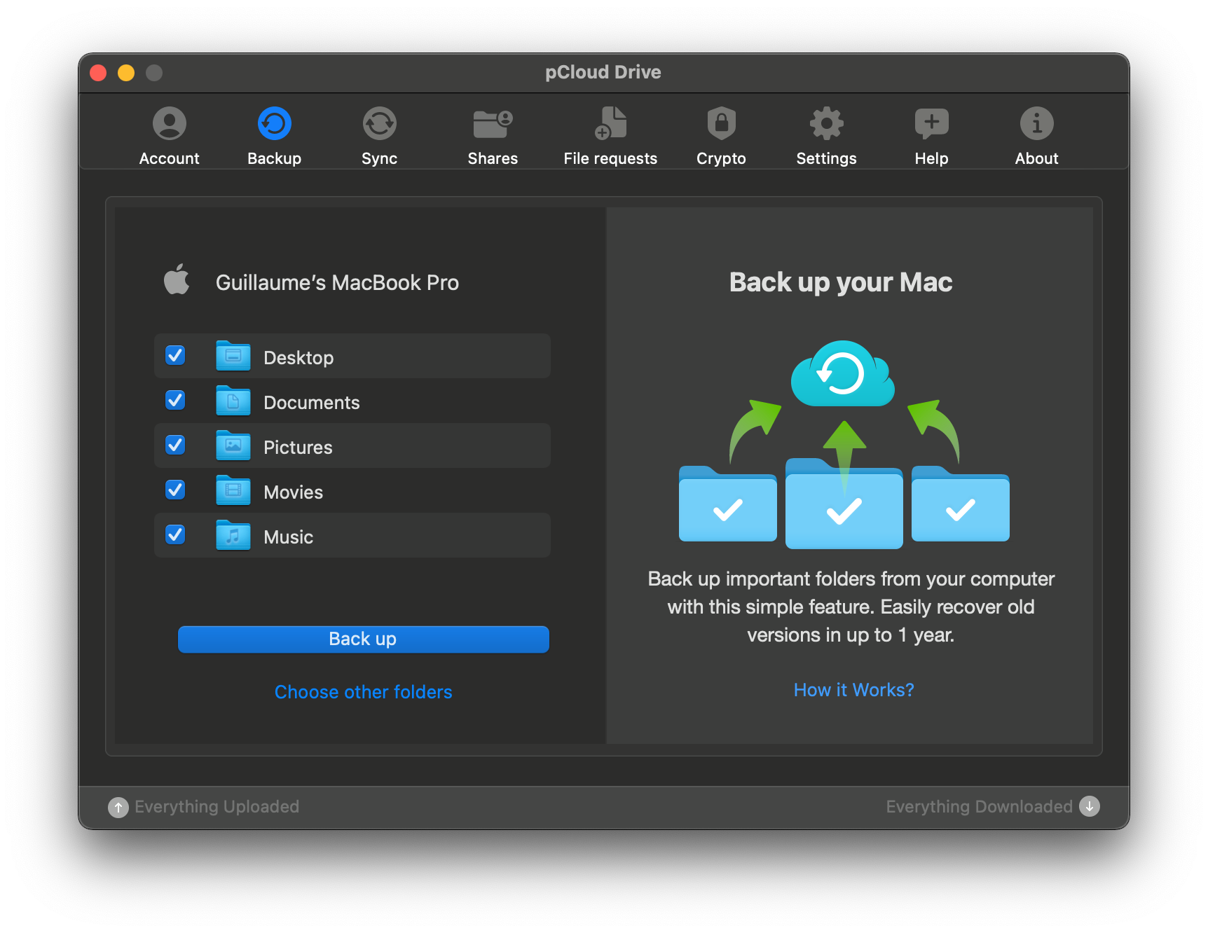Open the About info icon
This screenshot has height=933, width=1208.
[1037, 124]
